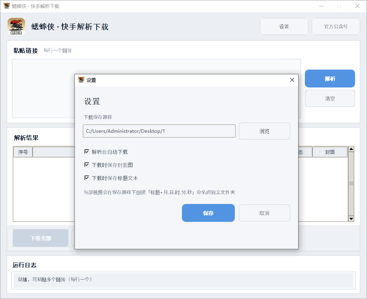
Task: Click the blue 保存 button
Action: [208, 213]
